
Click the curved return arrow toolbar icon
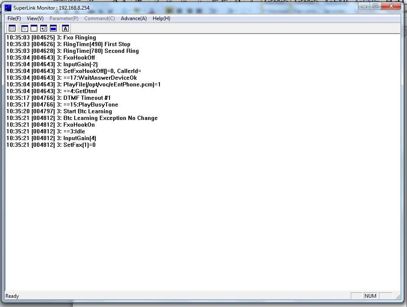pos(44,29)
